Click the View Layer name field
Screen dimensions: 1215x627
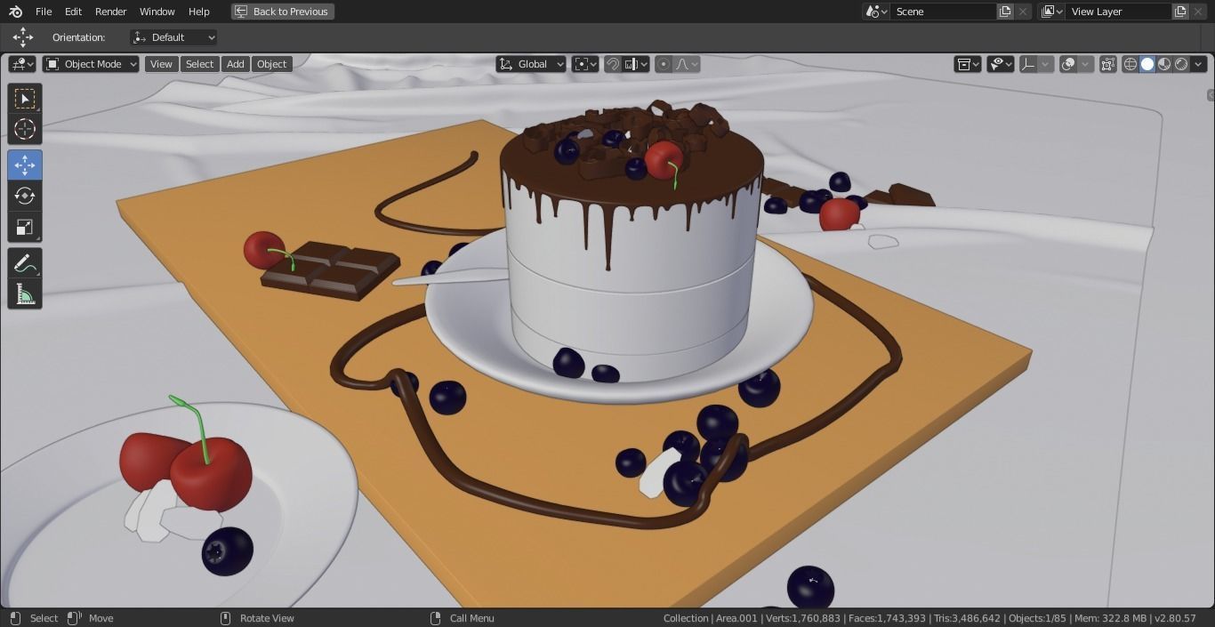1119,12
